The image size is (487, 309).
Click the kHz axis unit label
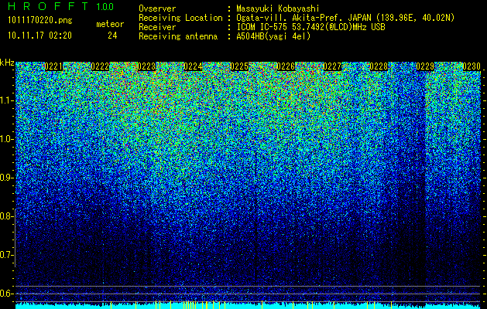[x=7, y=63]
